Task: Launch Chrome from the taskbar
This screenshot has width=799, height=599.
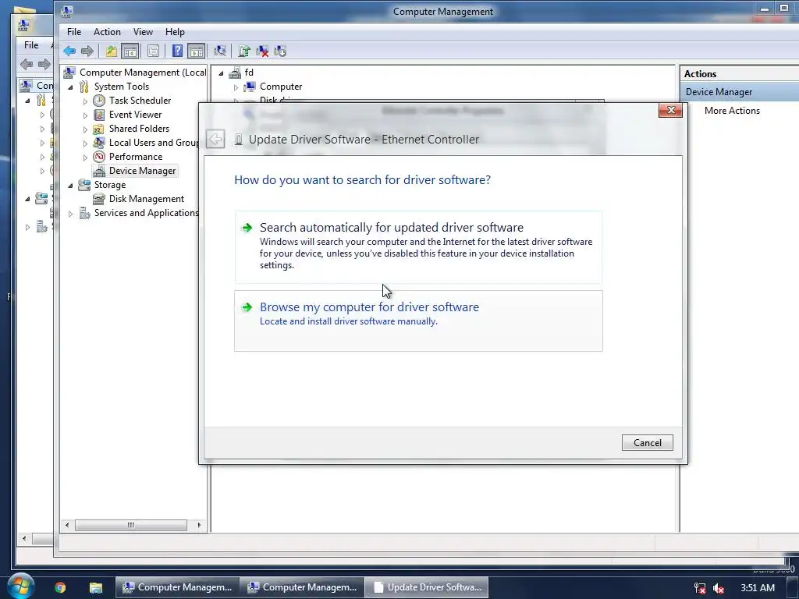Action: tap(60, 587)
